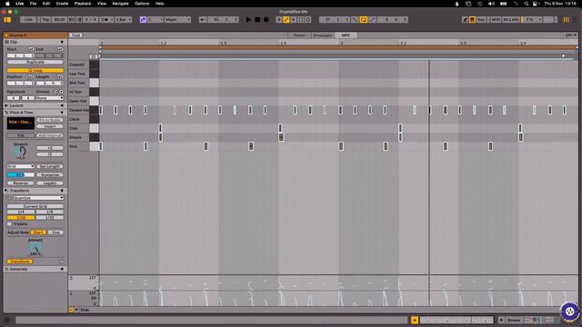Toggle browser visibility icon at top left
The height and width of the screenshot is (327, 582).
7,20
